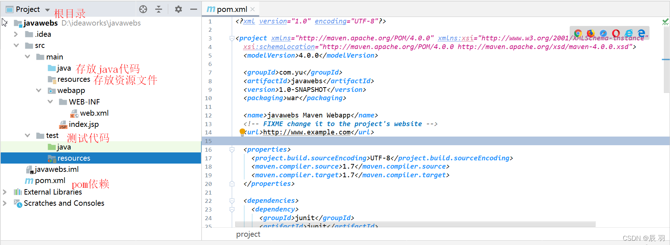Image resolution: width=670 pixels, height=245 pixels.
Task: Collapse the webapp folder
Action: point(39,90)
